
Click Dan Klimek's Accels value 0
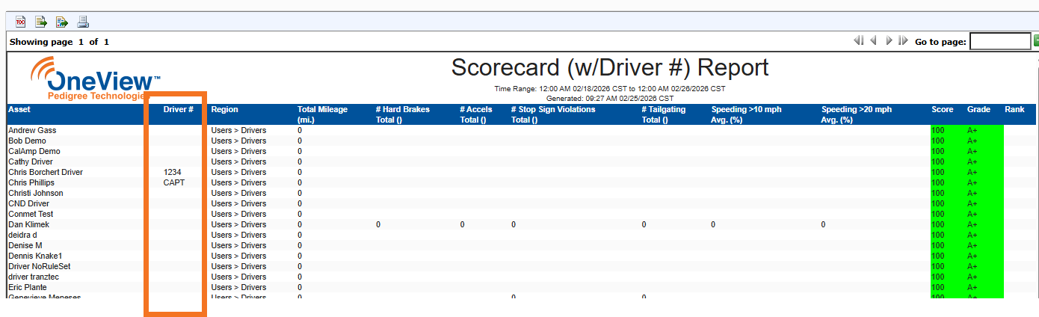pos(463,224)
